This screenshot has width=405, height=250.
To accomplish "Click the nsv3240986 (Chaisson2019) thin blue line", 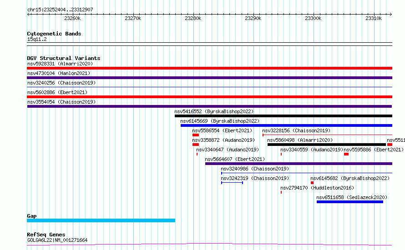I will [x=307, y=173].
